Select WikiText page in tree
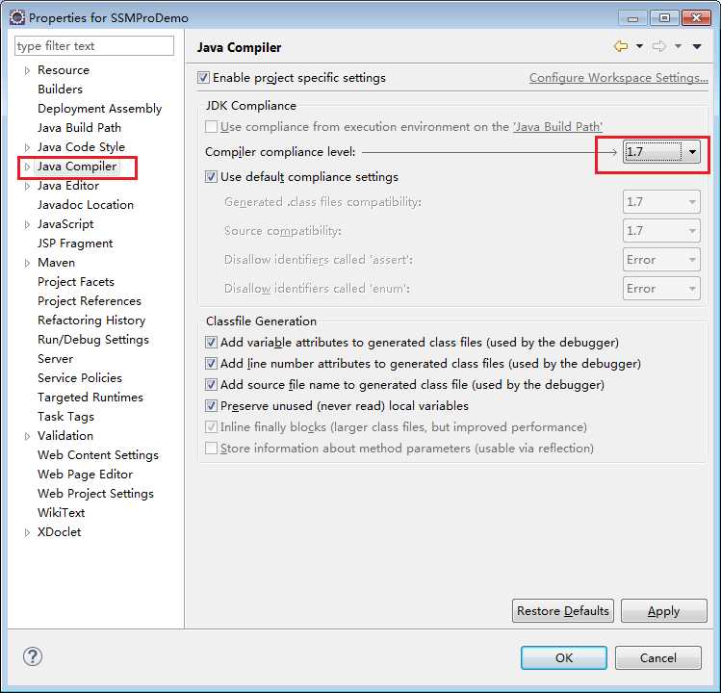The image size is (721, 693). point(62,513)
